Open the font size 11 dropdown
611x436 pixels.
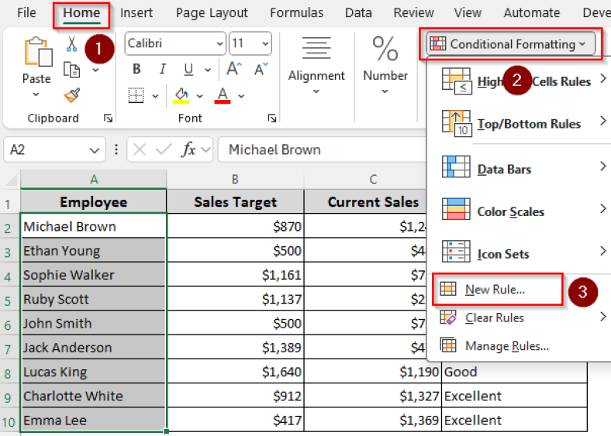tap(264, 44)
